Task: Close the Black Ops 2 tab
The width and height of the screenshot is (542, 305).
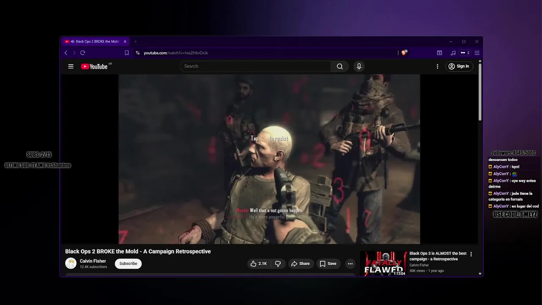Action: tap(125, 42)
